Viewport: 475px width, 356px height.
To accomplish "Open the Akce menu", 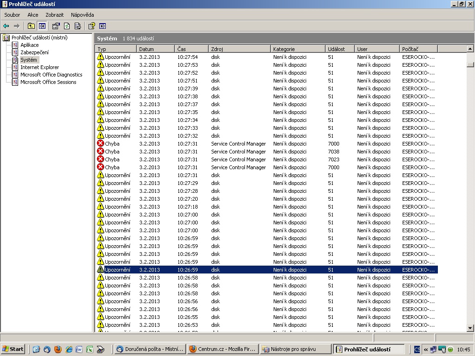I will (x=32, y=15).
